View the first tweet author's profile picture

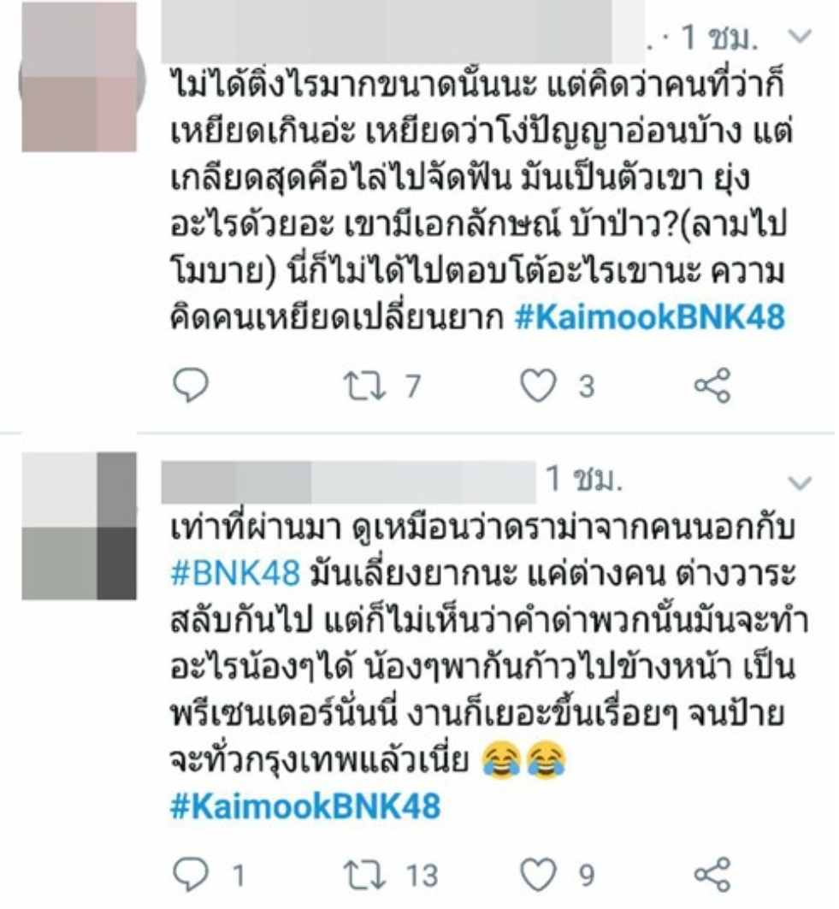coord(80,76)
